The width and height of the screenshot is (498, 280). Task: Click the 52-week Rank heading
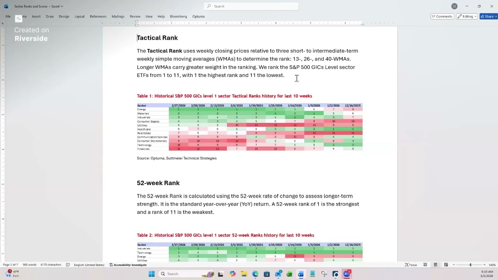click(158, 183)
